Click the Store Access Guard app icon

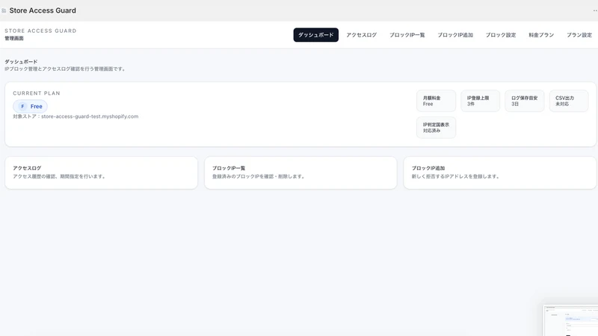(4, 10)
